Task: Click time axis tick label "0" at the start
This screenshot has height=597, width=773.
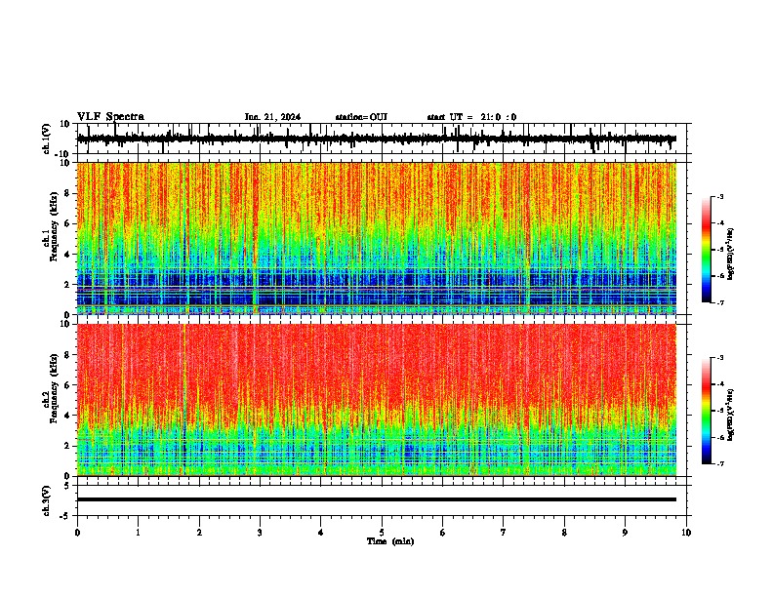Action: (77, 533)
